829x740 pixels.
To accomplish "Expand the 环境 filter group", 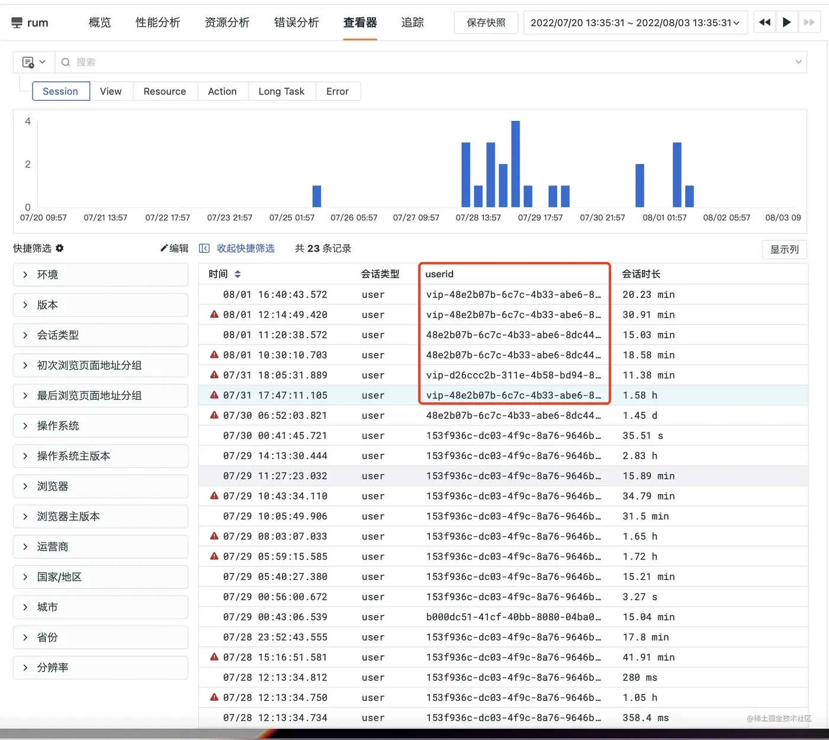I will tap(101, 274).
